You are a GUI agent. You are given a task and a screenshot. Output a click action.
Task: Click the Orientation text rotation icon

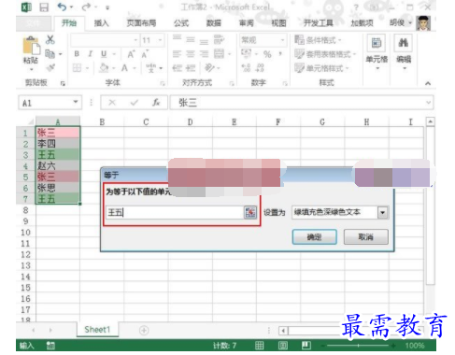coord(209,67)
